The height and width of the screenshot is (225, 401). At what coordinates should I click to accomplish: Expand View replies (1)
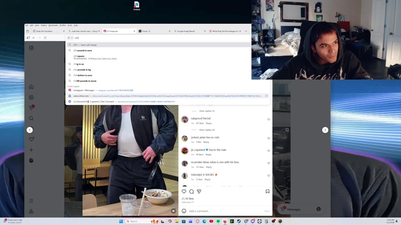coord(207,111)
